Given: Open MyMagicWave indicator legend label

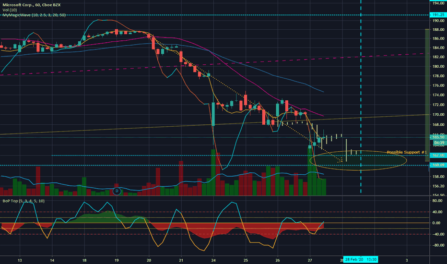Looking at the screenshot, I should (x=34, y=15).
